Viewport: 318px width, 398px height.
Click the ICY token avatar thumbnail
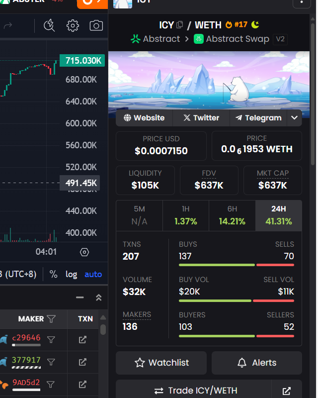point(123,3)
